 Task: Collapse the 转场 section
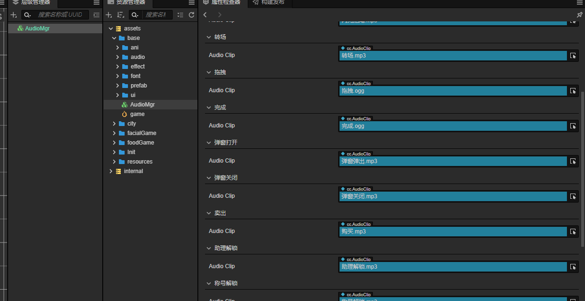(x=209, y=37)
